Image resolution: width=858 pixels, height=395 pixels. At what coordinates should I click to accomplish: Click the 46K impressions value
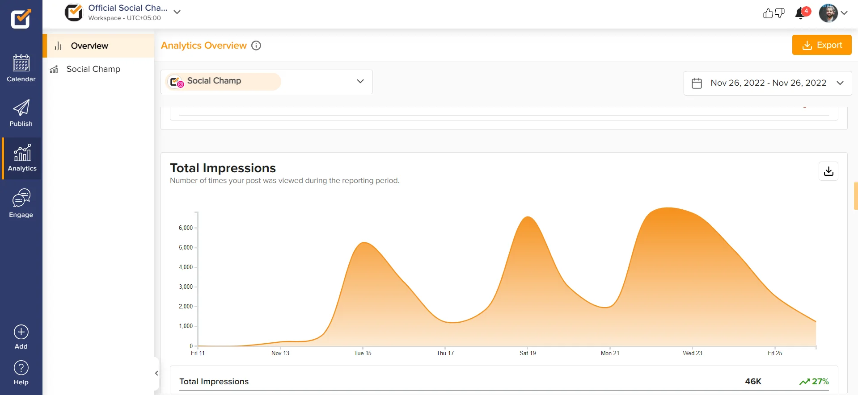pos(753,382)
